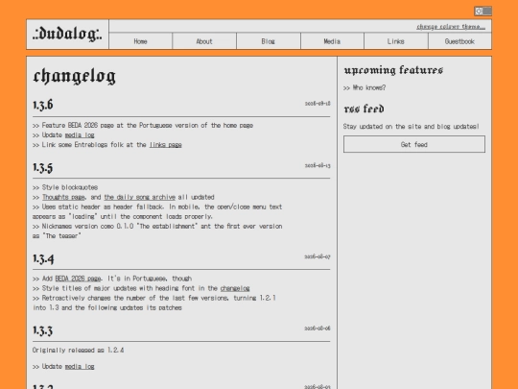Click the upcoming features heading
This screenshot has height=389, width=518.
[393, 70]
